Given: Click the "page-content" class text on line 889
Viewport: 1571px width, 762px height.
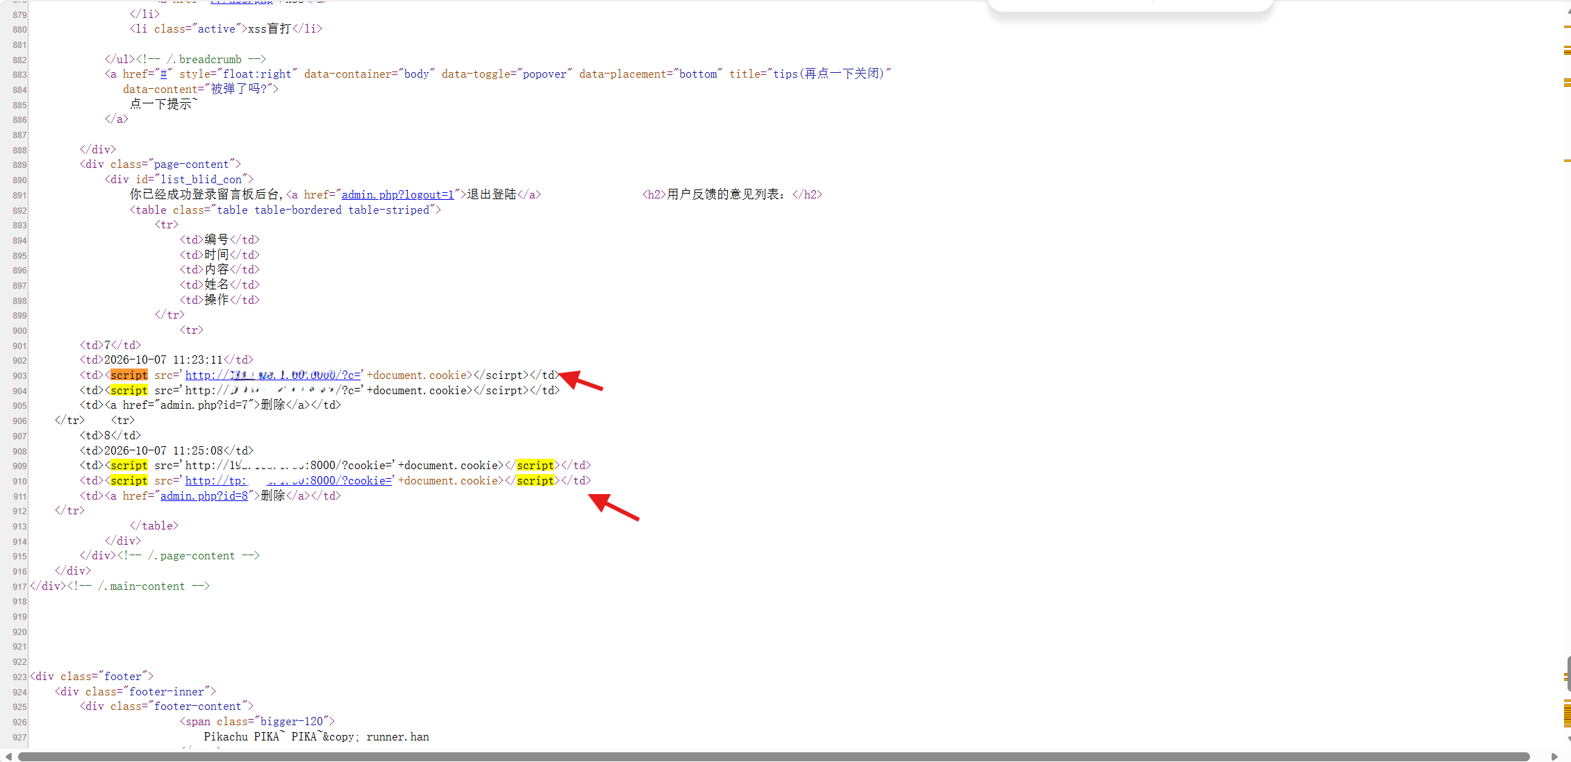Looking at the screenshot, I should click(192, 164).
